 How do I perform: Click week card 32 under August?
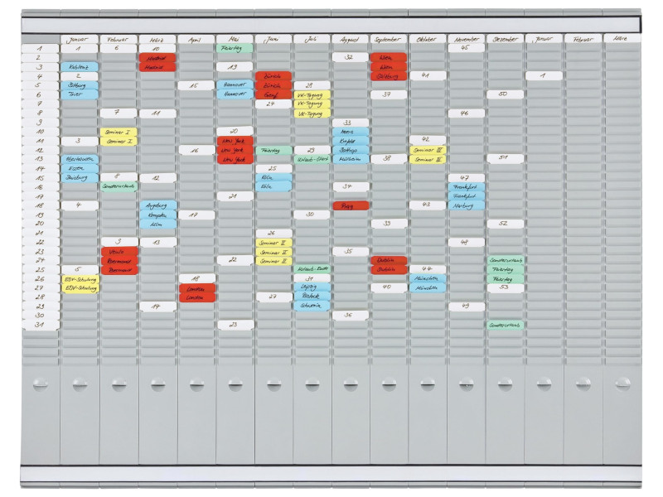(350, 57)
